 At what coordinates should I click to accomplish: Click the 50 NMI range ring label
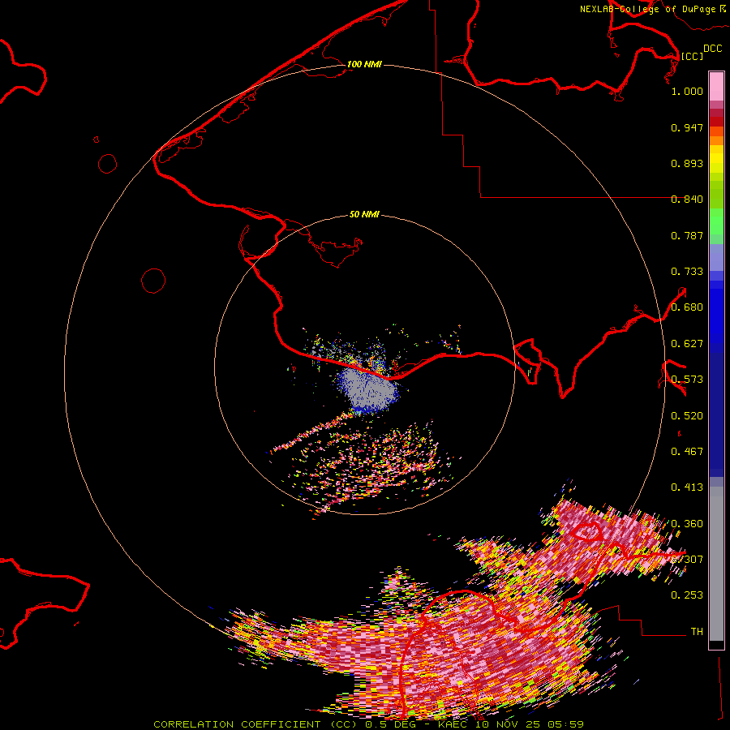click(364, 214)
